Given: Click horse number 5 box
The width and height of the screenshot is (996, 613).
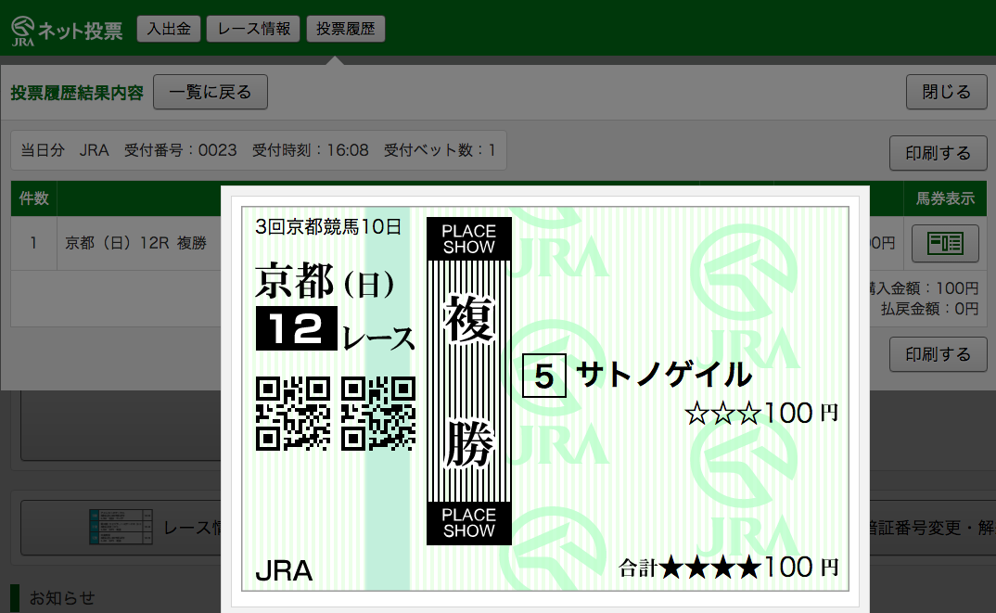Looking at the screenshot, I should point(543,377).
